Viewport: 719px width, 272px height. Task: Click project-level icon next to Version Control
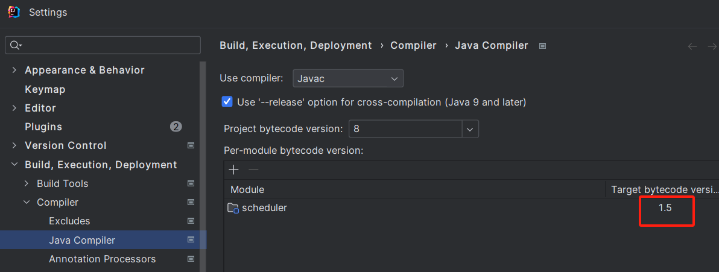[x=191, y=145]
